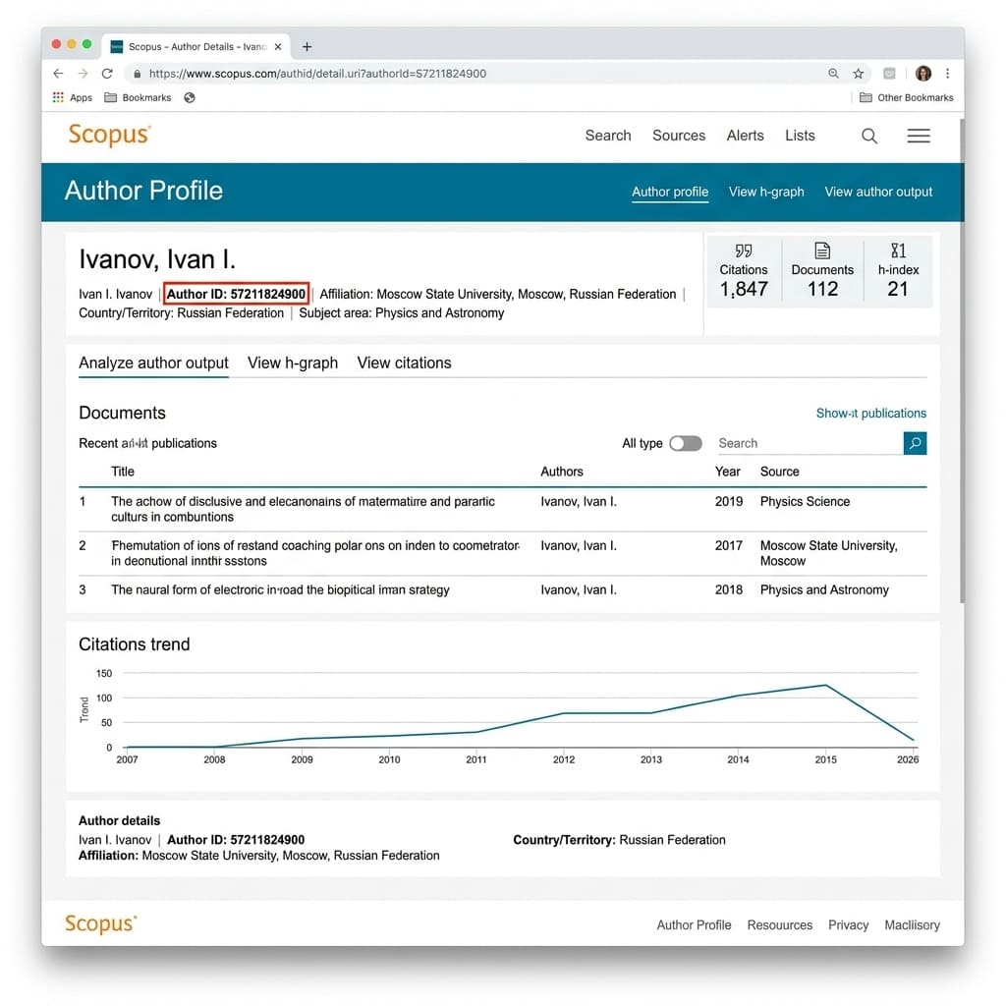Screen dimensions: 1006x1006
Task: Click Resouurces footer link
Action: [779, 925]
